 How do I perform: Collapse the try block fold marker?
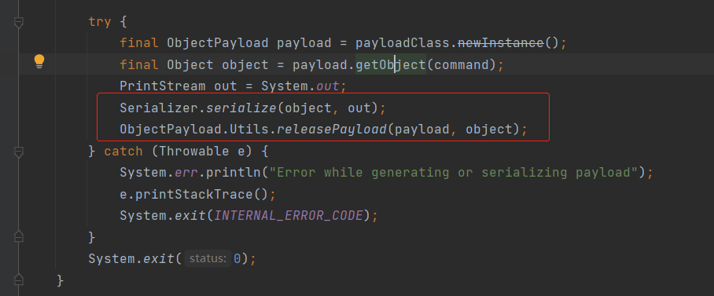pos(18,22)
